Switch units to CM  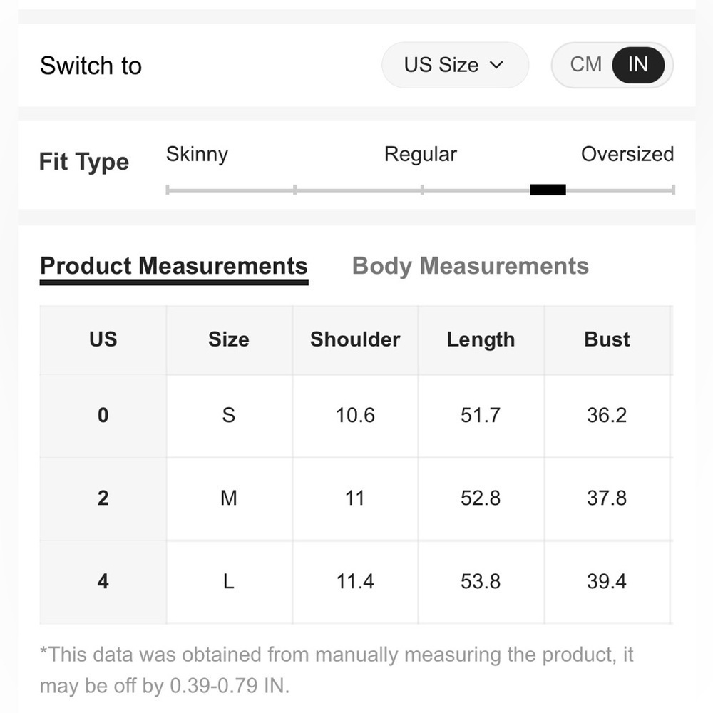[x=585, y=65]
